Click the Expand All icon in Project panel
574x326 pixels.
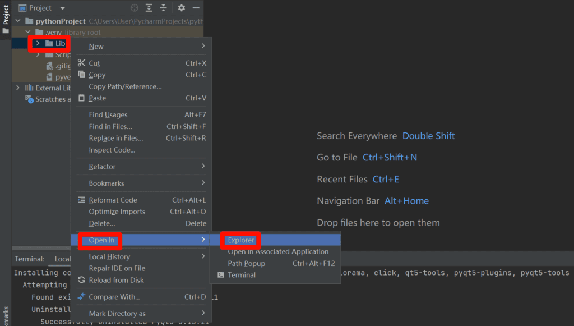pos(149,8)
